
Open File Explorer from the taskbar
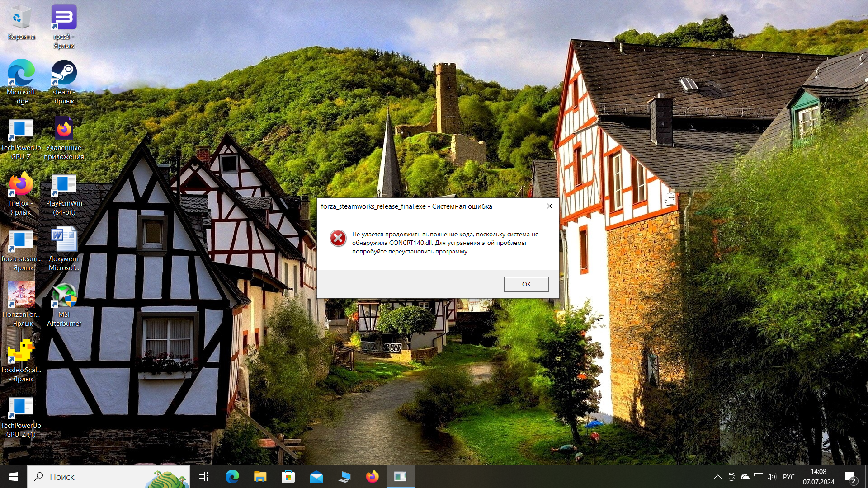(260, 477)
